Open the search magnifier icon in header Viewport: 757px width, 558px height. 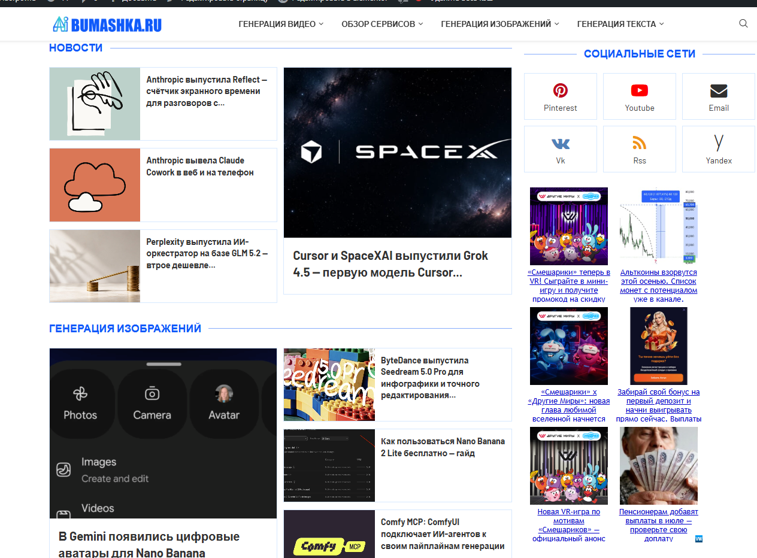coord(743,24)
